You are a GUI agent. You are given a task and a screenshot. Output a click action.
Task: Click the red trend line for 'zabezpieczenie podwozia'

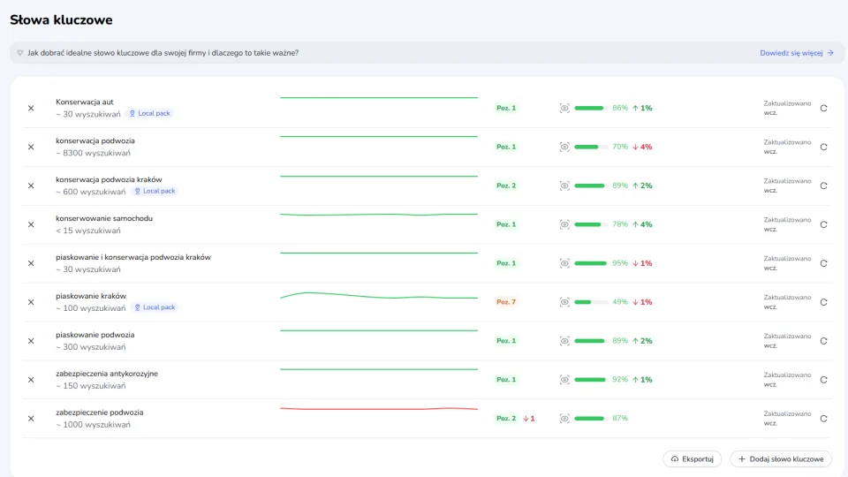click(379, 409)
